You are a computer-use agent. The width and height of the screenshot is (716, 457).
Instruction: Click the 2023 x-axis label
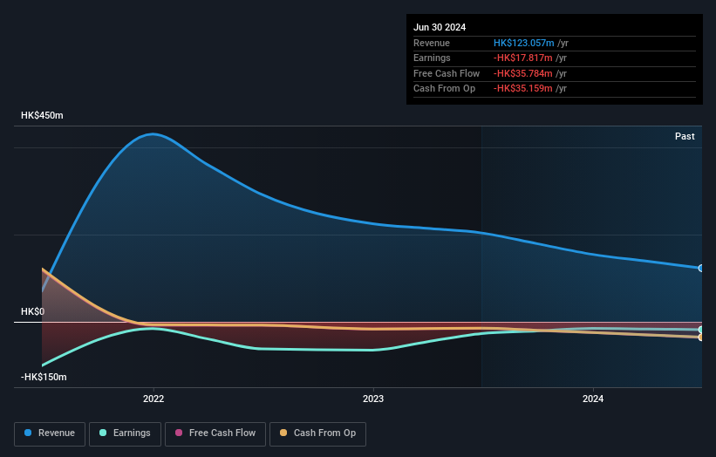[373, 399]
